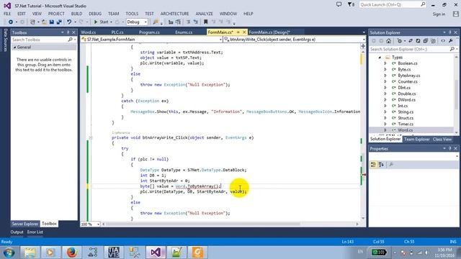This screenshot has width=461, height=259.
Task: Switch to the FormMain.cs [Design] tab
Action: tap(269, 32)
